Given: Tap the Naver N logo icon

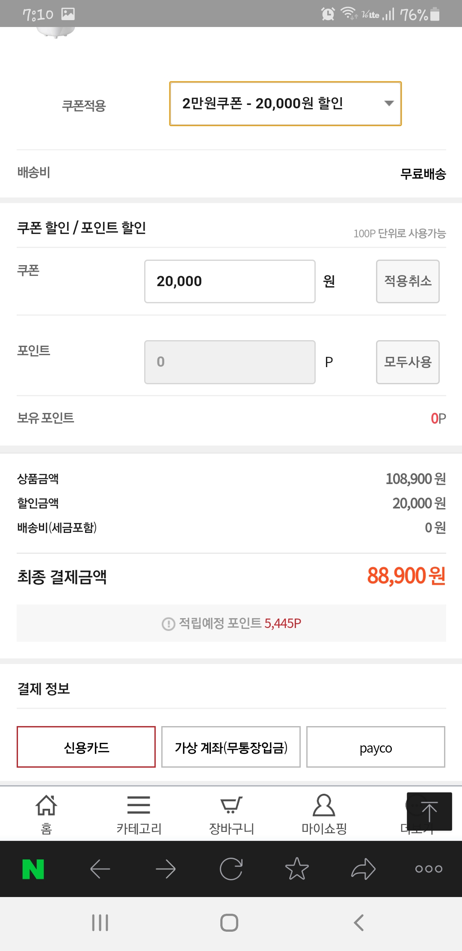Looking at the screenshot, I should 33,869.
